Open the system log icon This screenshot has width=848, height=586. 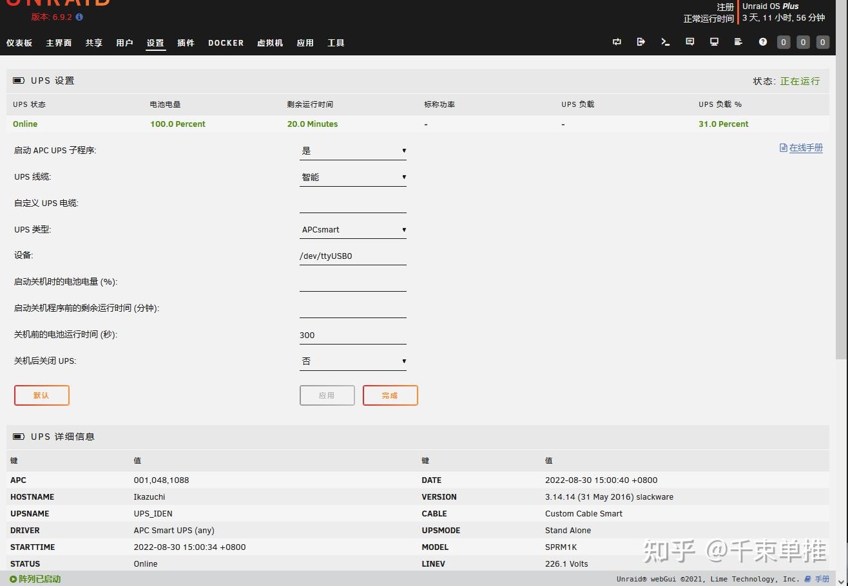(738, 41)
